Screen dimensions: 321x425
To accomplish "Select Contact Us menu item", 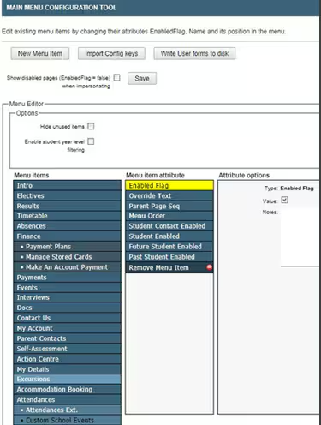I will click(x=68, y=318).
